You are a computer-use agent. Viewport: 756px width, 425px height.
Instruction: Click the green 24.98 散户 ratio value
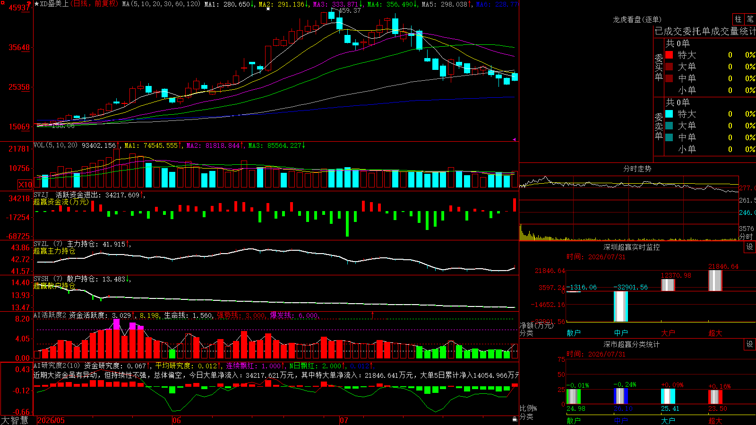point(576,408)
